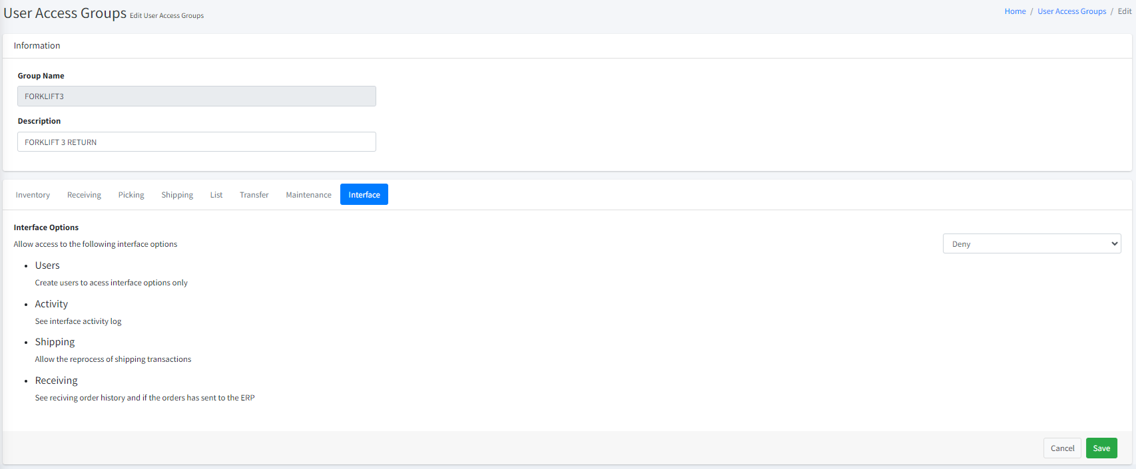Focus the Description text field
The image size is (1136, 469).
(196, 142)
